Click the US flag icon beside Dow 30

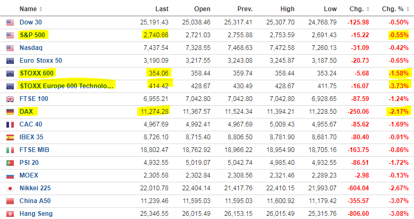pyautogui.click(x=10, y=22)
